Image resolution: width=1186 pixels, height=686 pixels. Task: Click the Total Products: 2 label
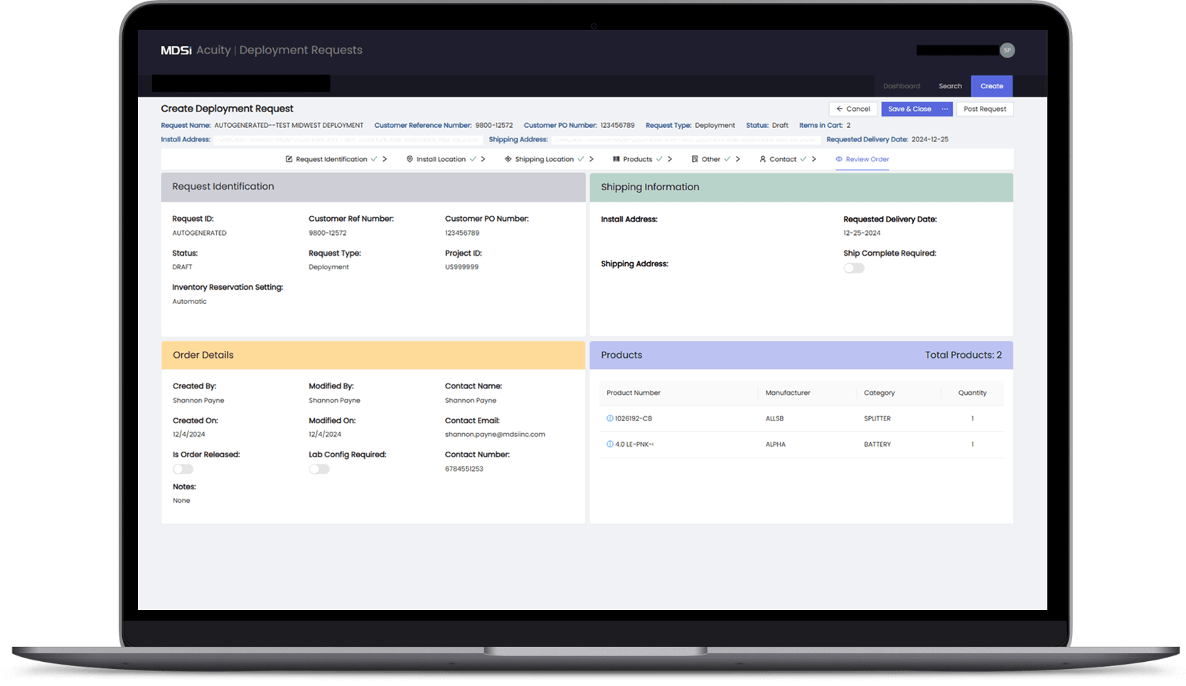[x=963, y=355]
